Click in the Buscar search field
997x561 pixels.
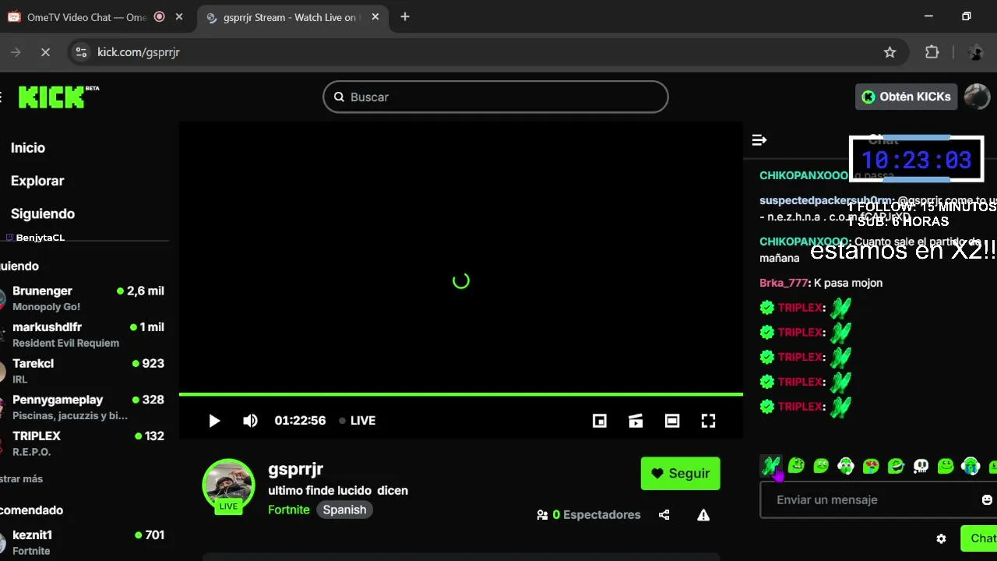pos(495,97)
